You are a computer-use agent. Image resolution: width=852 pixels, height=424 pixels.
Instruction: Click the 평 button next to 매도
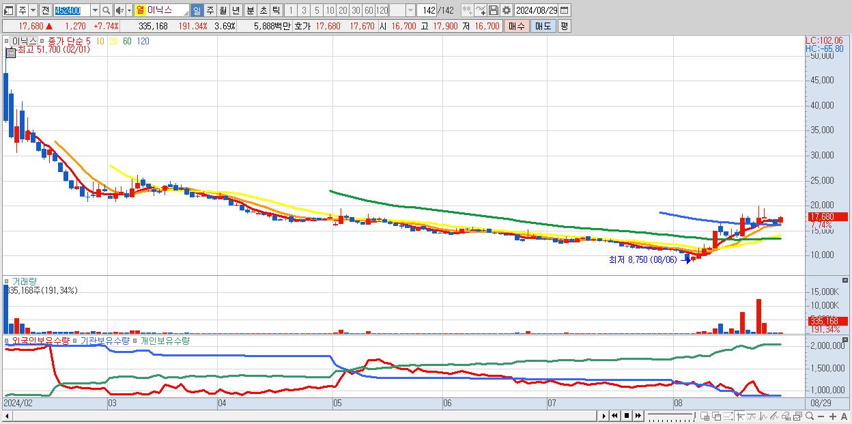click(564, 26)
